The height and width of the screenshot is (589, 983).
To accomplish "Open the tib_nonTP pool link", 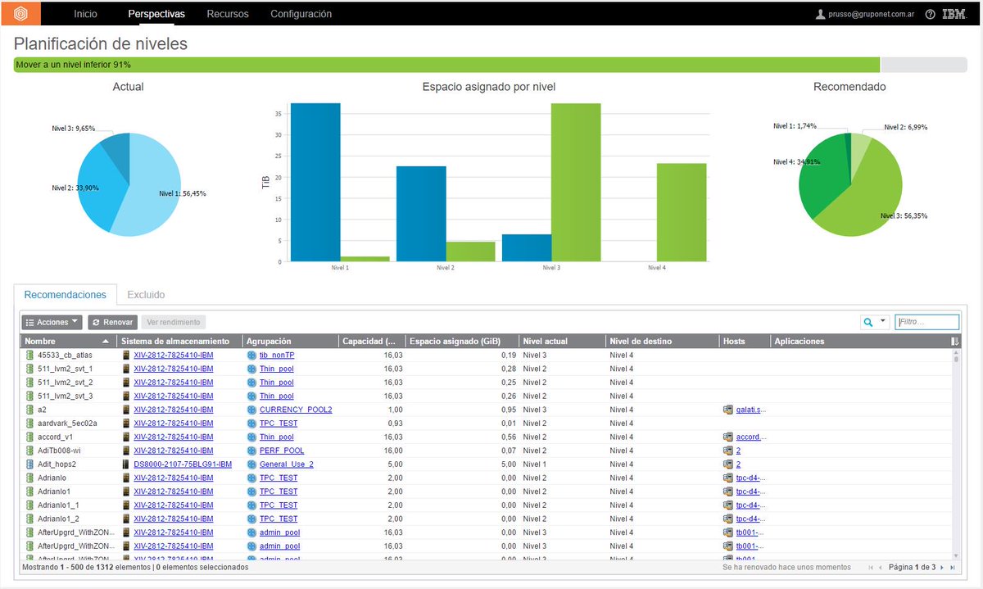I will coord(277,355).
